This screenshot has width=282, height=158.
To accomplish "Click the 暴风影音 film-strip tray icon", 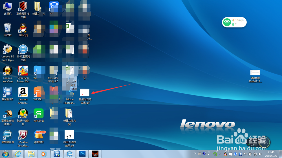I will click(x=240, y=154).
